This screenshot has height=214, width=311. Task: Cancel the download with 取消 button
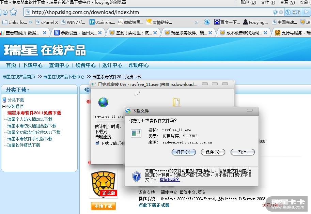point(243,152)
